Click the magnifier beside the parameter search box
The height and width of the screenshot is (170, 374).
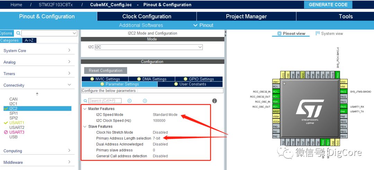[85, 101]
